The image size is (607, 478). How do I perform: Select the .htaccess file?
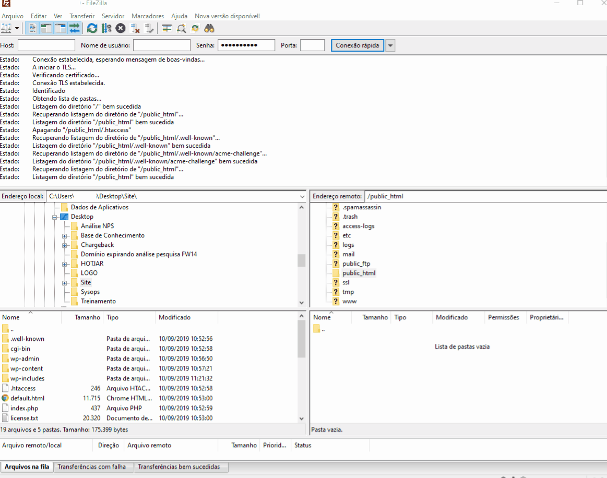[23, 388]
